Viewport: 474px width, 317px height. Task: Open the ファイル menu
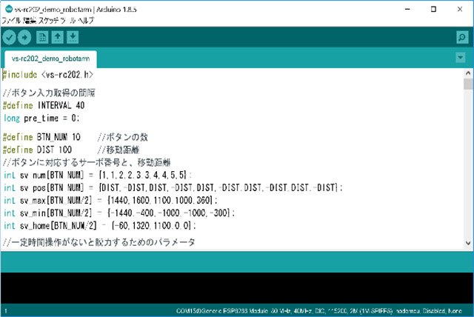coord(10,20)
